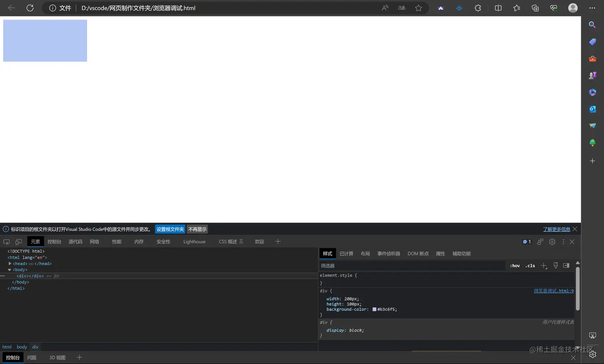Toggle the .cls class editor
The width and height of the screenshot is (604, 364).
click(530, 266)
